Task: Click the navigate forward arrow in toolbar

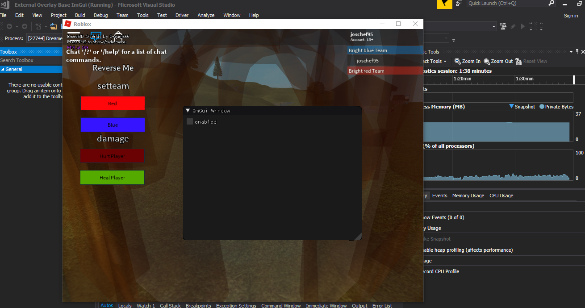Action: [25, 26]
